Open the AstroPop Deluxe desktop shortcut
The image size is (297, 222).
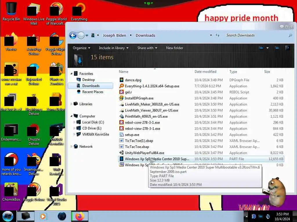34,44
